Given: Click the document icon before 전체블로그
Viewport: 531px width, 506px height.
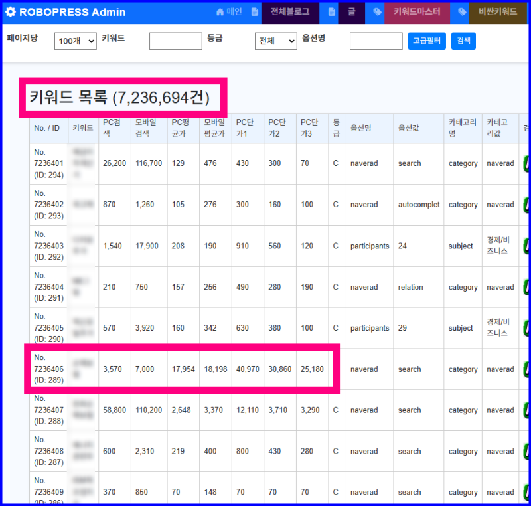Looking at the screenshot, I should coord(255,12).
